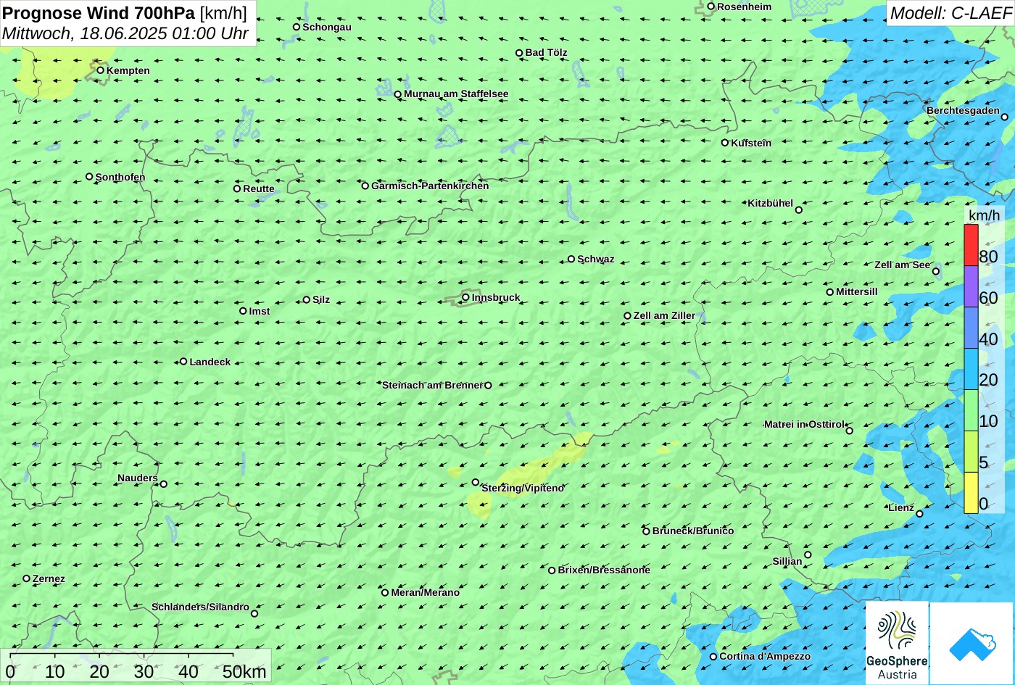Click the Schwaz location marker
Image resolution: width=1015 pixels, height=685 pixels.
point(571,259)
